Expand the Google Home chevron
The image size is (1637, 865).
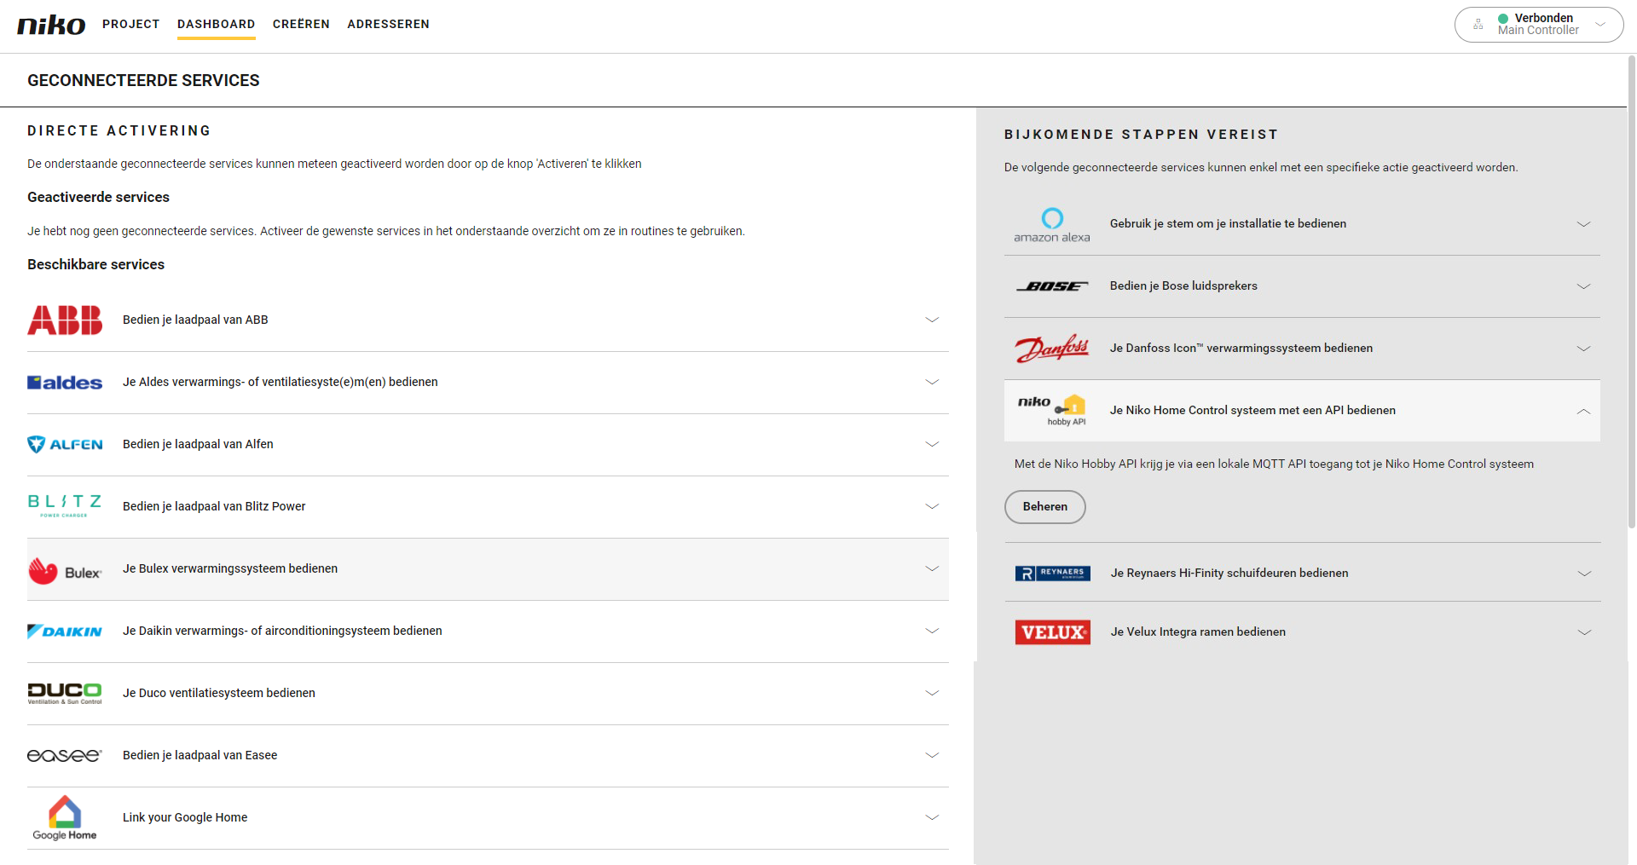point(932,817)
